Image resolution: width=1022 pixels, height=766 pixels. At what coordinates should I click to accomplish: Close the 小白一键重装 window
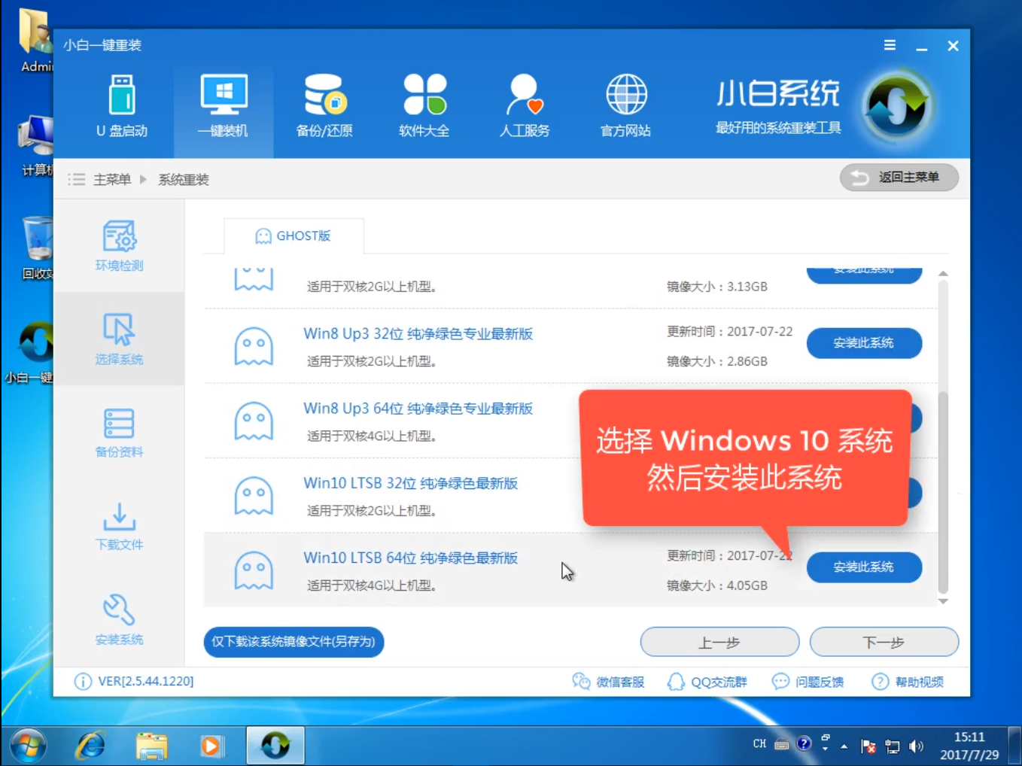[953, 46]
